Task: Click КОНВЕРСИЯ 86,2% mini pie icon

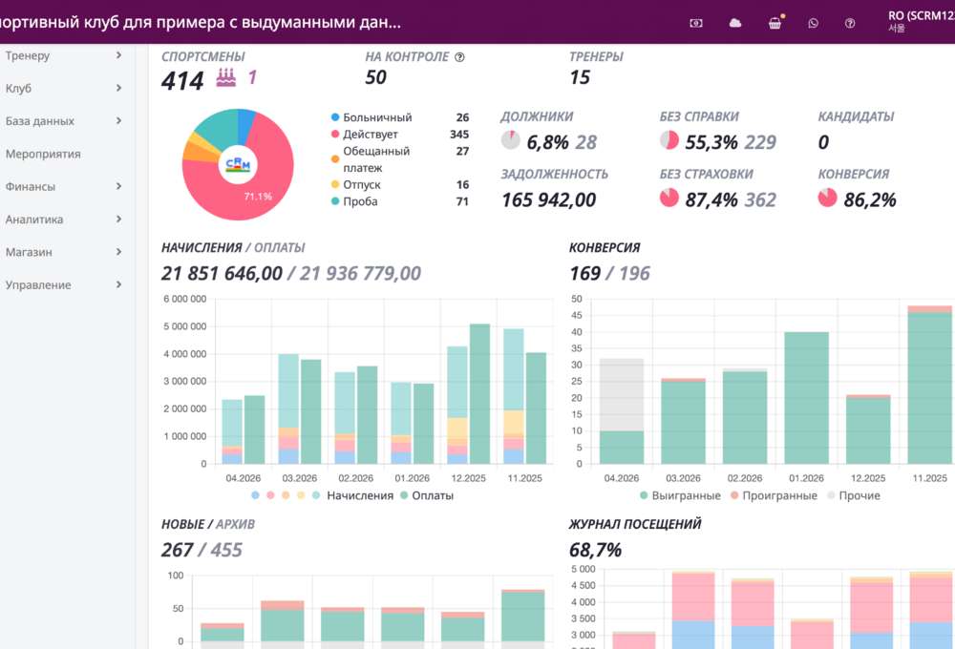Action: point(828,198)
